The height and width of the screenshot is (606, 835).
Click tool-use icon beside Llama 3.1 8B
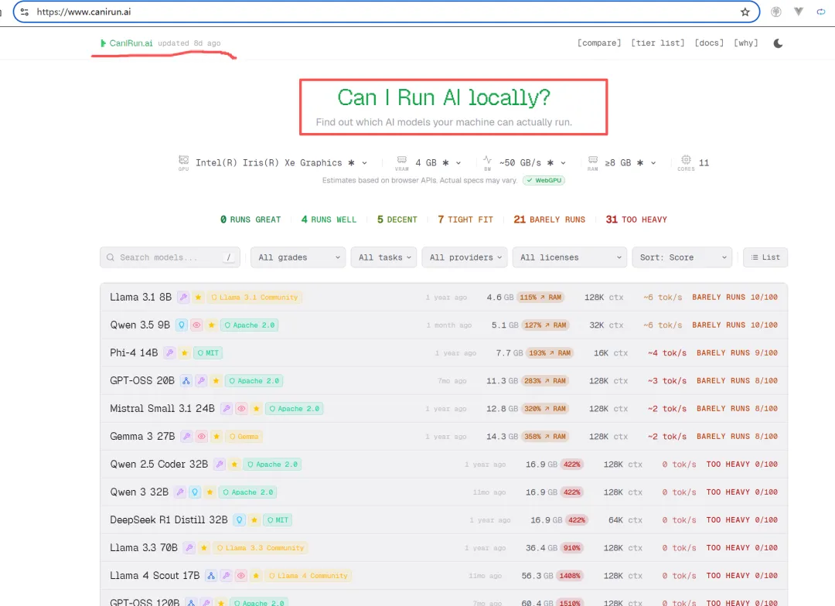(x=183, y=297)
